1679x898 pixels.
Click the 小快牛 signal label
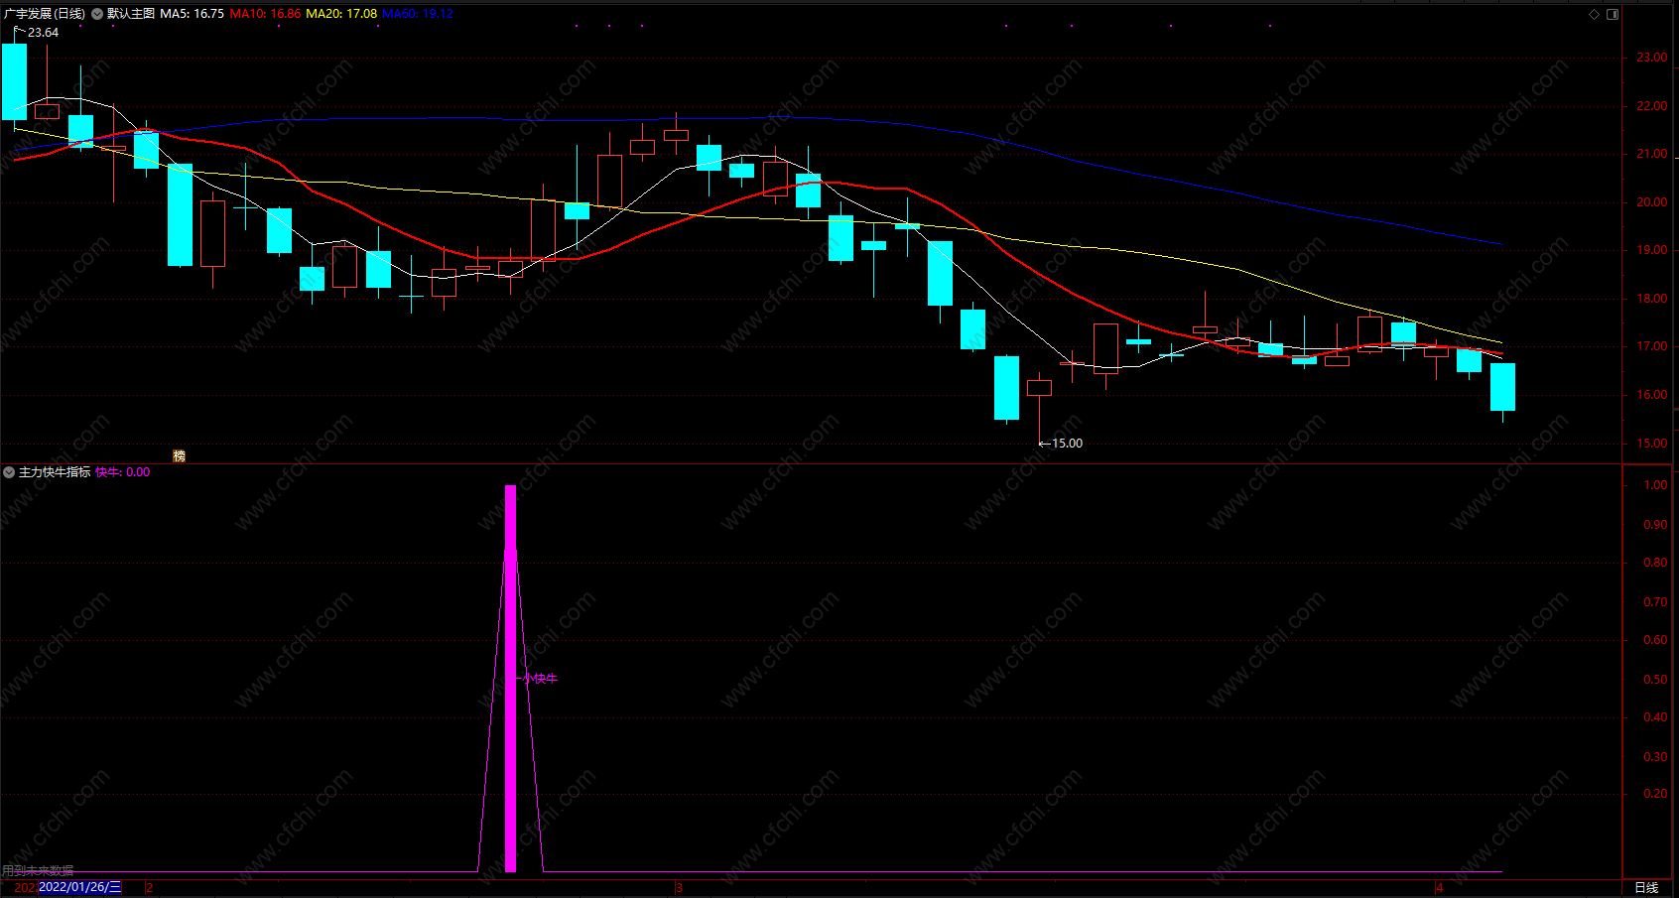(x=541, y=679)
